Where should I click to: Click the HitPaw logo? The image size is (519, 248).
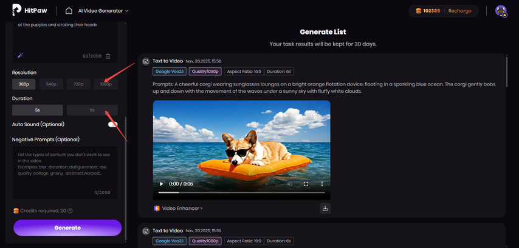tap(29, 10)
